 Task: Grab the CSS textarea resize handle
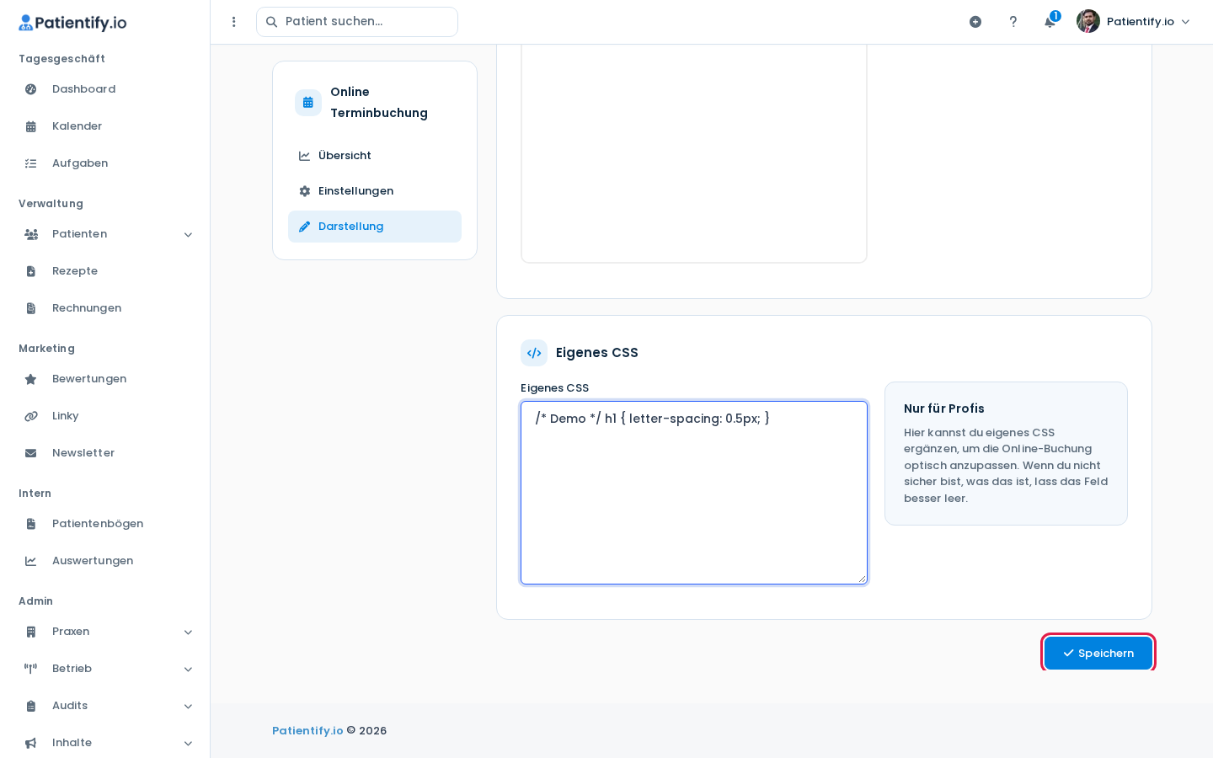(x=862, y=579)
